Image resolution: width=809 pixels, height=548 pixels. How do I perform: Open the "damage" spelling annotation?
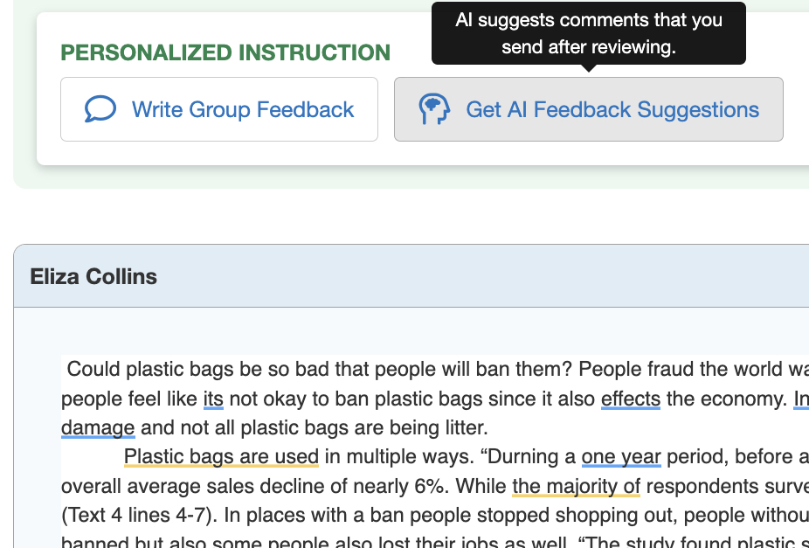click(x=98, y=428)
